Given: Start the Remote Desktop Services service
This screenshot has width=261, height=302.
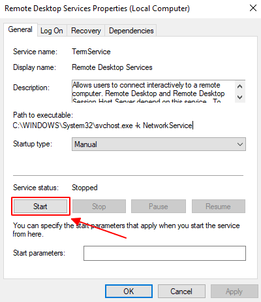Looking at the screenshot, I should 40,207.
